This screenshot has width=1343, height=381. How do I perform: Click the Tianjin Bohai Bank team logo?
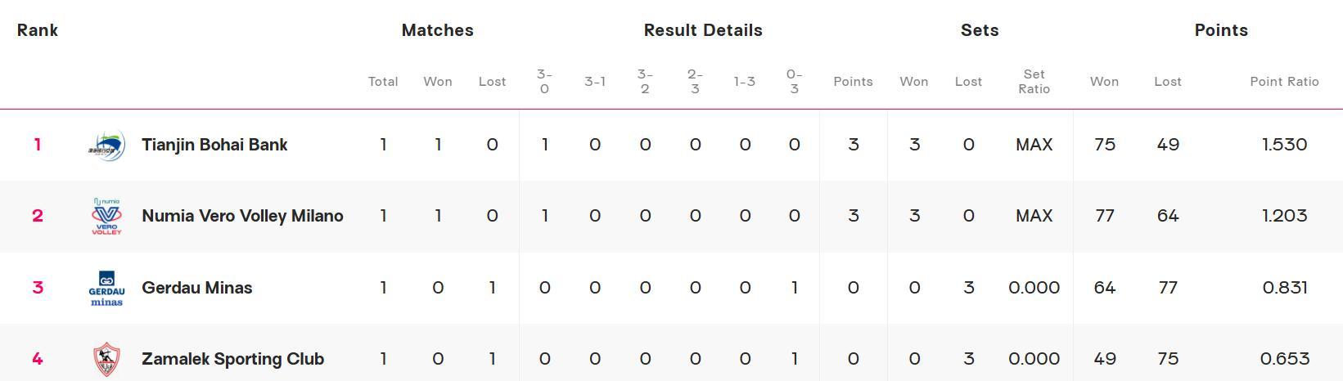106,146
